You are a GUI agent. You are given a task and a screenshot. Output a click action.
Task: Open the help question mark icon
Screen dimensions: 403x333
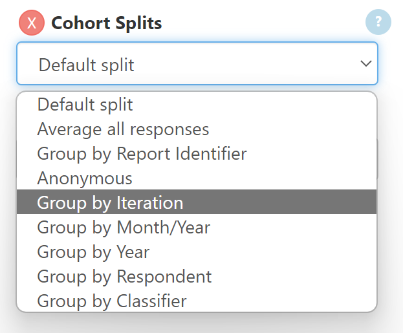[378, 23]
